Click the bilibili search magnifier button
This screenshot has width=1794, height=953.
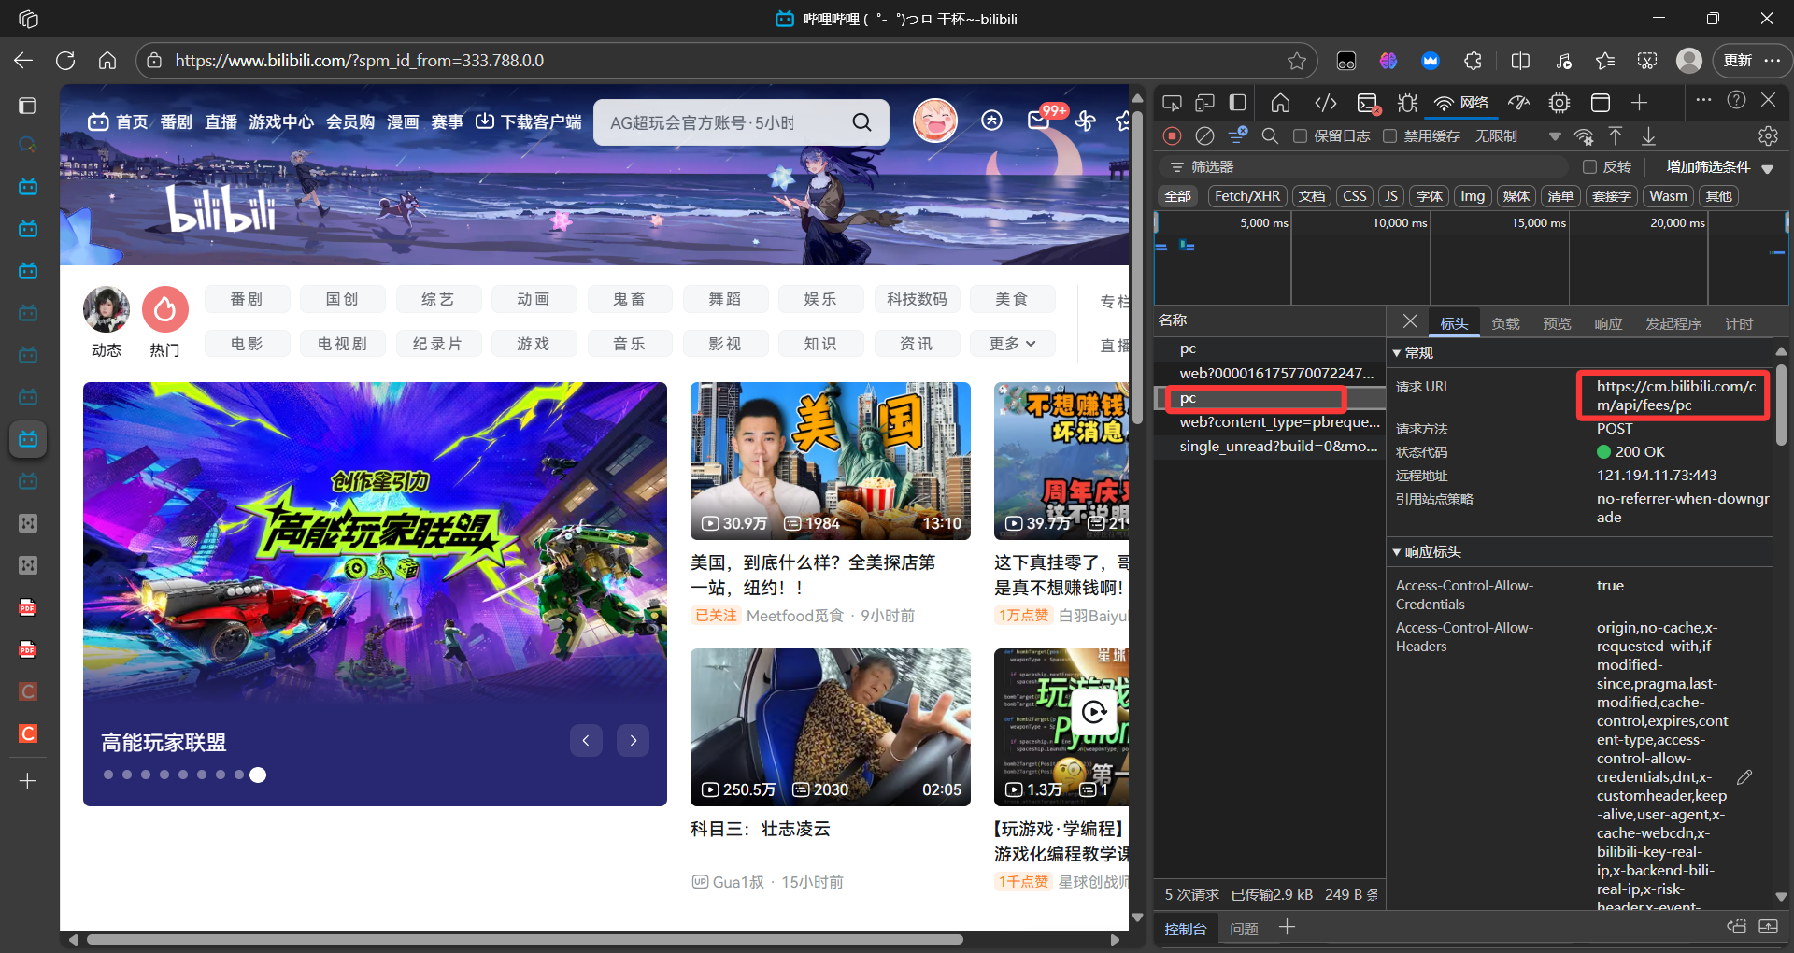pos(861,122)
